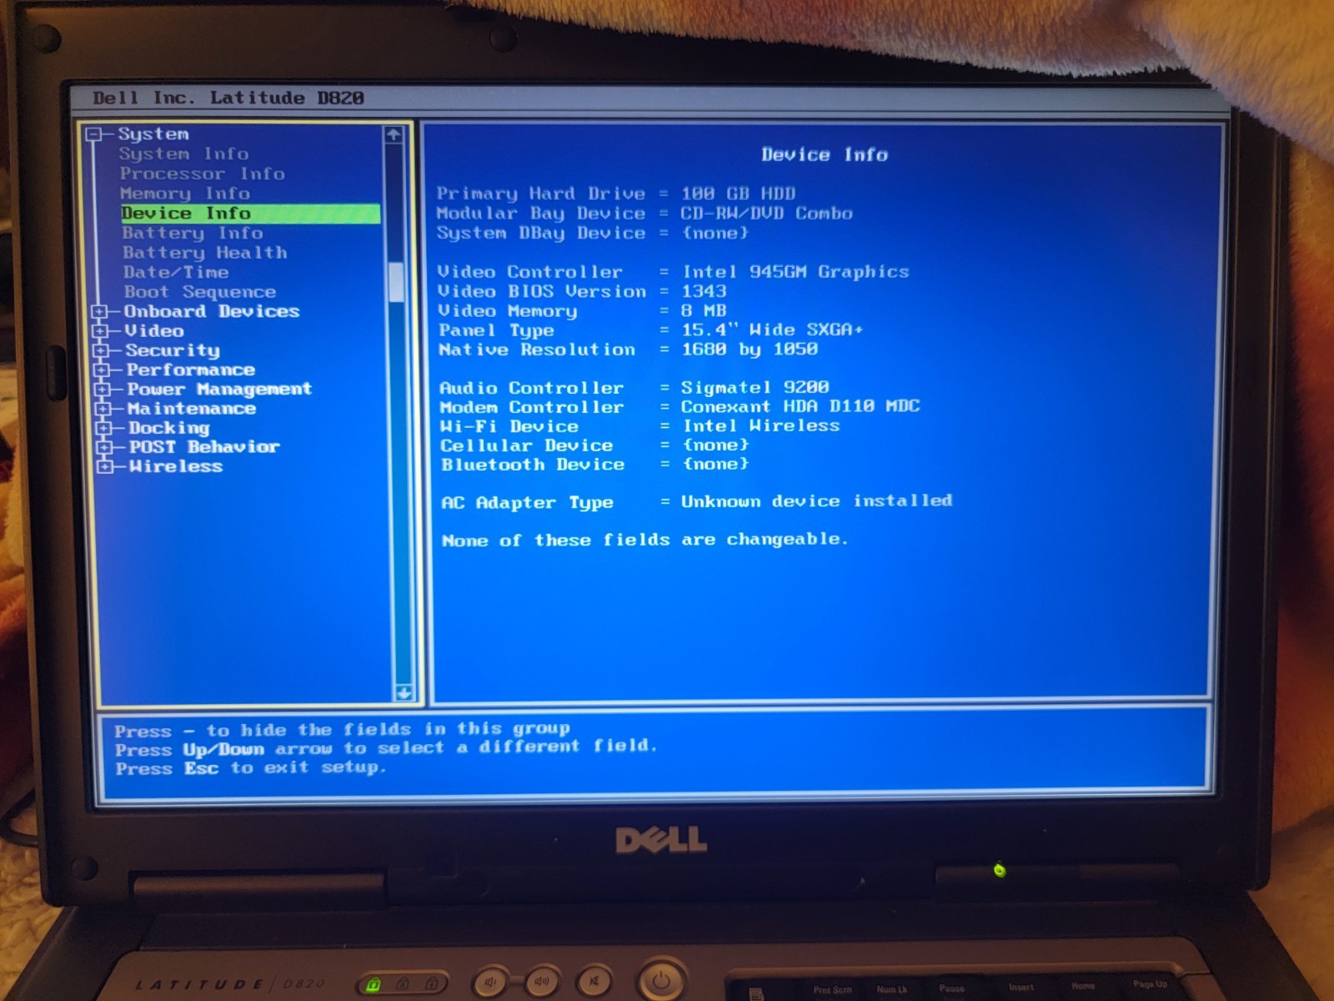Image resolution: width=1334 pixels, height=1001 pixels.
Task: Click the 'Primary Hard Drive' label
Action: [x=540, y=194]
